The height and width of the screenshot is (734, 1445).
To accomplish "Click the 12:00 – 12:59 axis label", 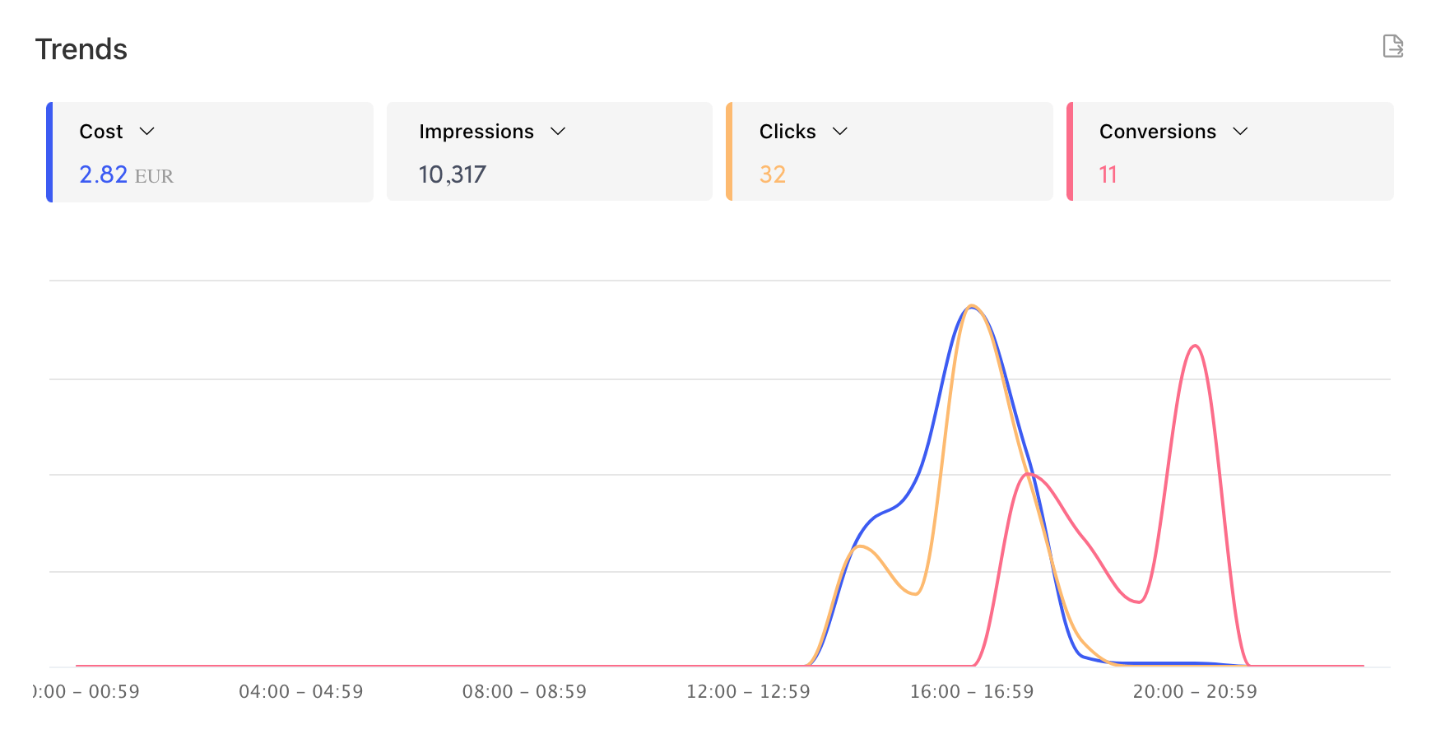I will pos(748,691).
